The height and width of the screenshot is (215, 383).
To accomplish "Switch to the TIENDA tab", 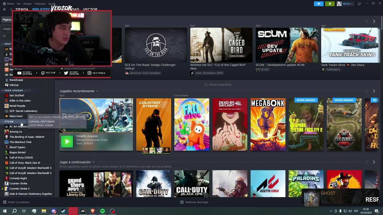I will point(22,9).
